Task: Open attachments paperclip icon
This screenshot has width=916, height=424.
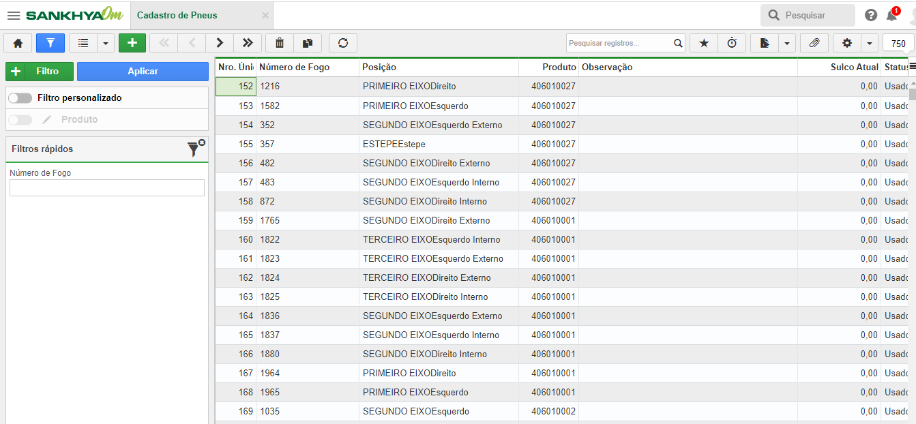Action: click(x=814, y=43)
